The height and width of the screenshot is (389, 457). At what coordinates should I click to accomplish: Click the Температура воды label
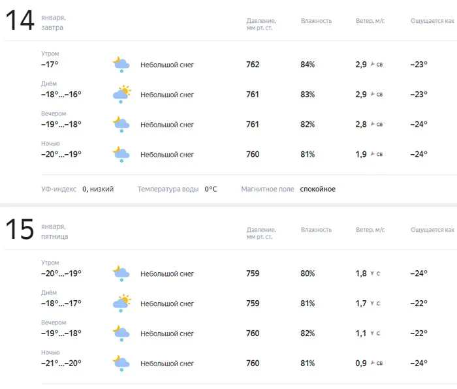[x=168, y=189]
